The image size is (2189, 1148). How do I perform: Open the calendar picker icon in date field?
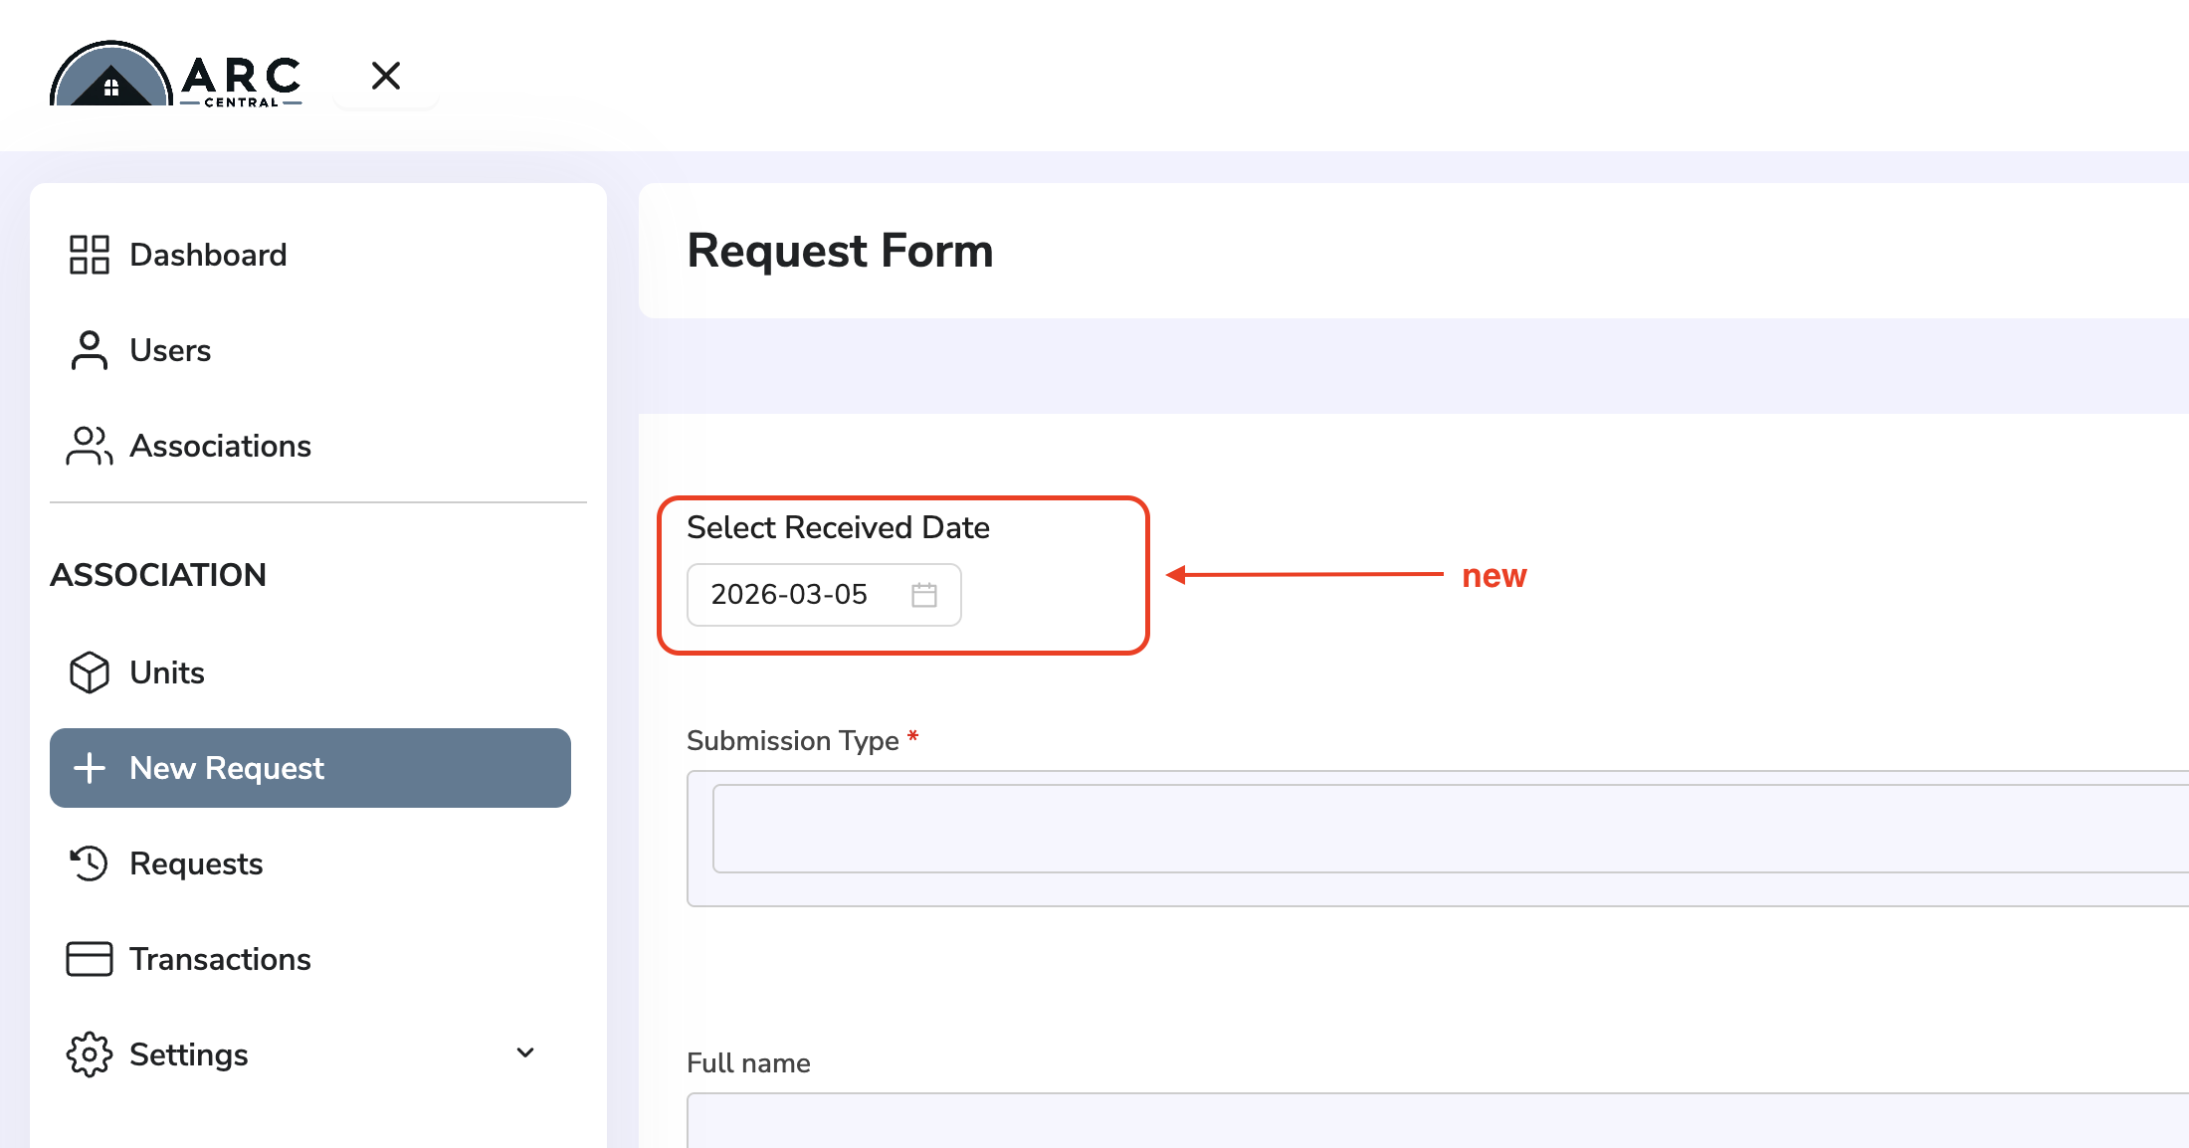tap(924, 595)
